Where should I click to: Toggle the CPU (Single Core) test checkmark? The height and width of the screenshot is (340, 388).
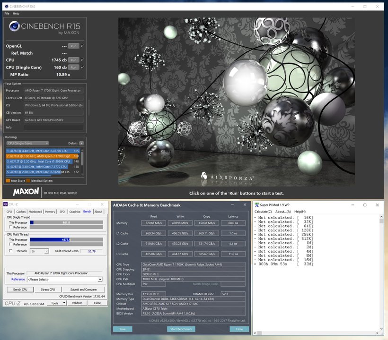82,67
